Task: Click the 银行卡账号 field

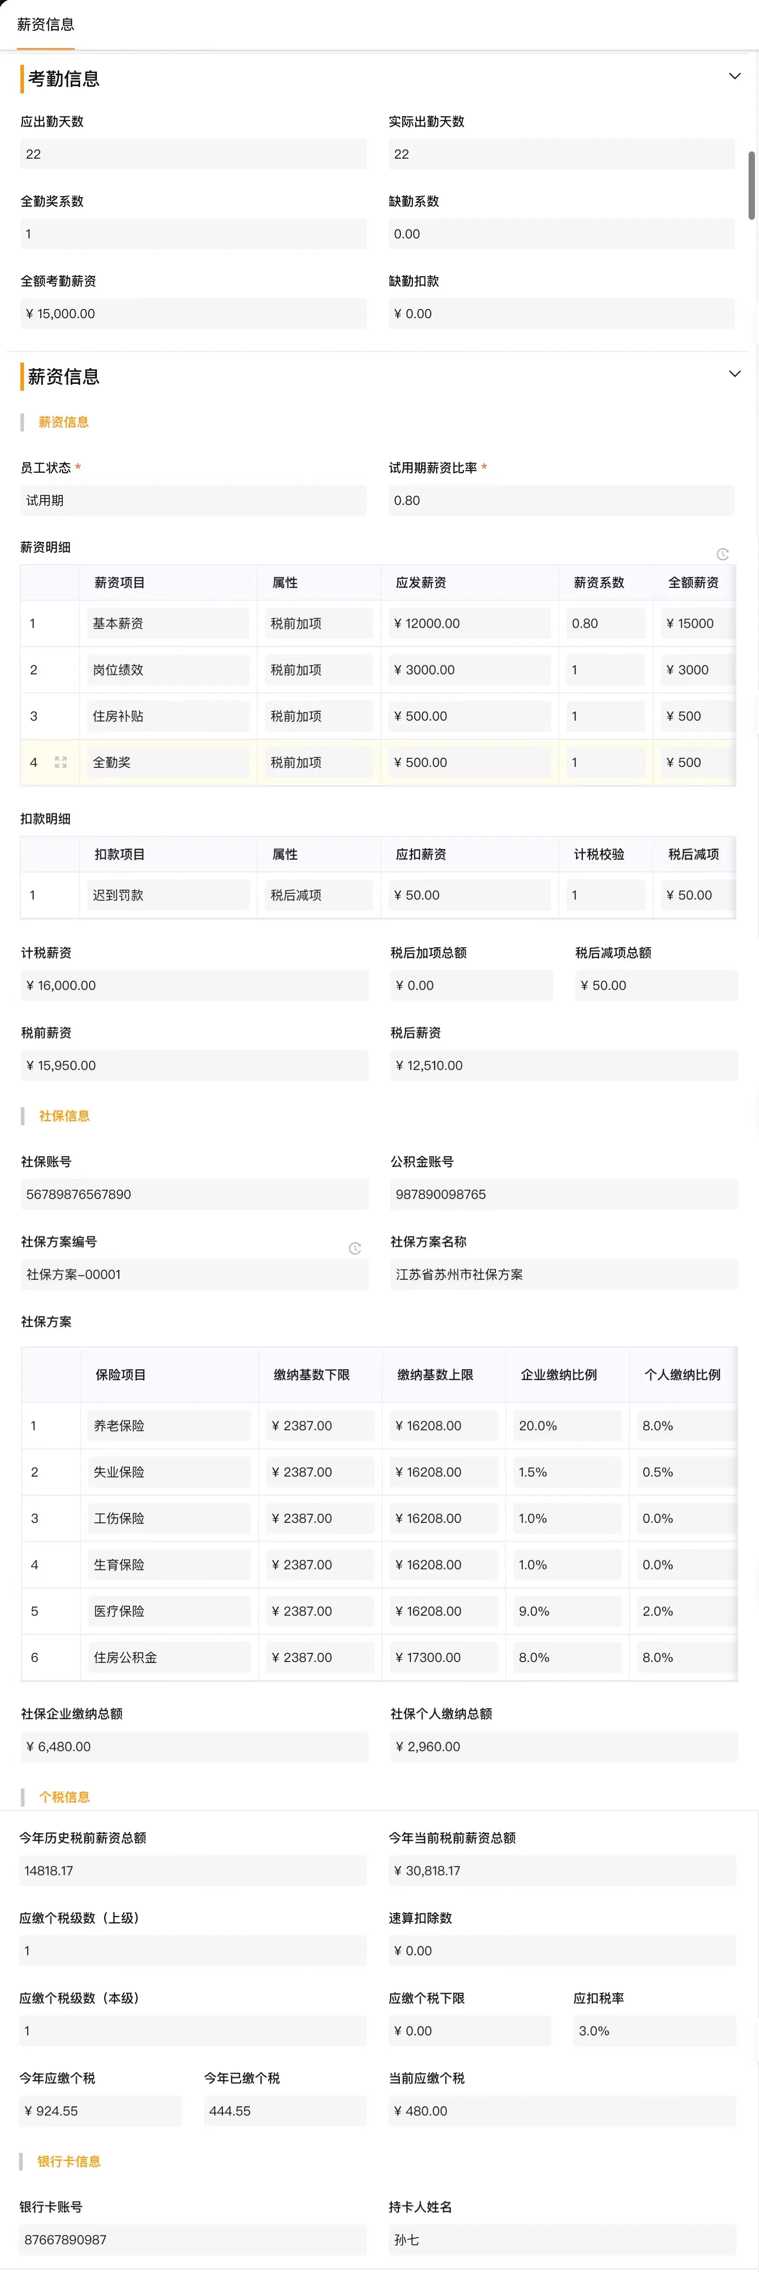Action: click(193, 2239)
